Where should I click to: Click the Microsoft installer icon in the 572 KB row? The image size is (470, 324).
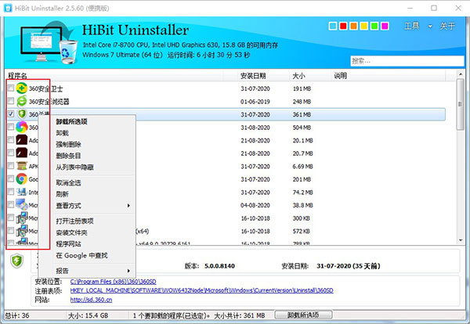tap(22, 231)
